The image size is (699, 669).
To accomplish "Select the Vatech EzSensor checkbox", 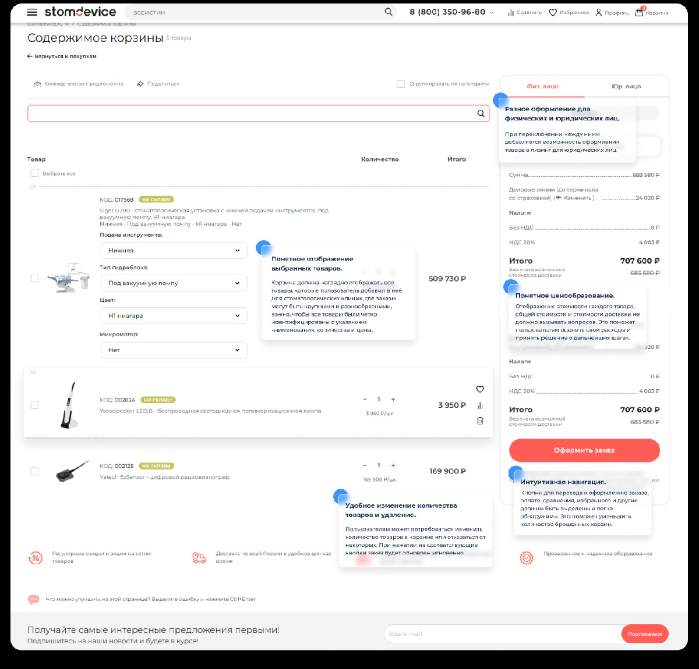I will [x=34, y=471].
